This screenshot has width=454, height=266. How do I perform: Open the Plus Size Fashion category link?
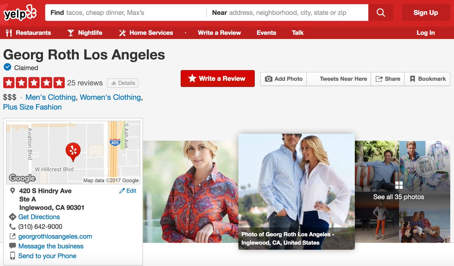(33, 107)
